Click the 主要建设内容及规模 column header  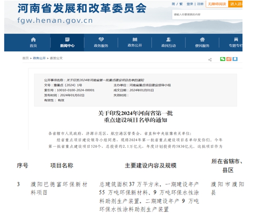[x=150, y=166]
